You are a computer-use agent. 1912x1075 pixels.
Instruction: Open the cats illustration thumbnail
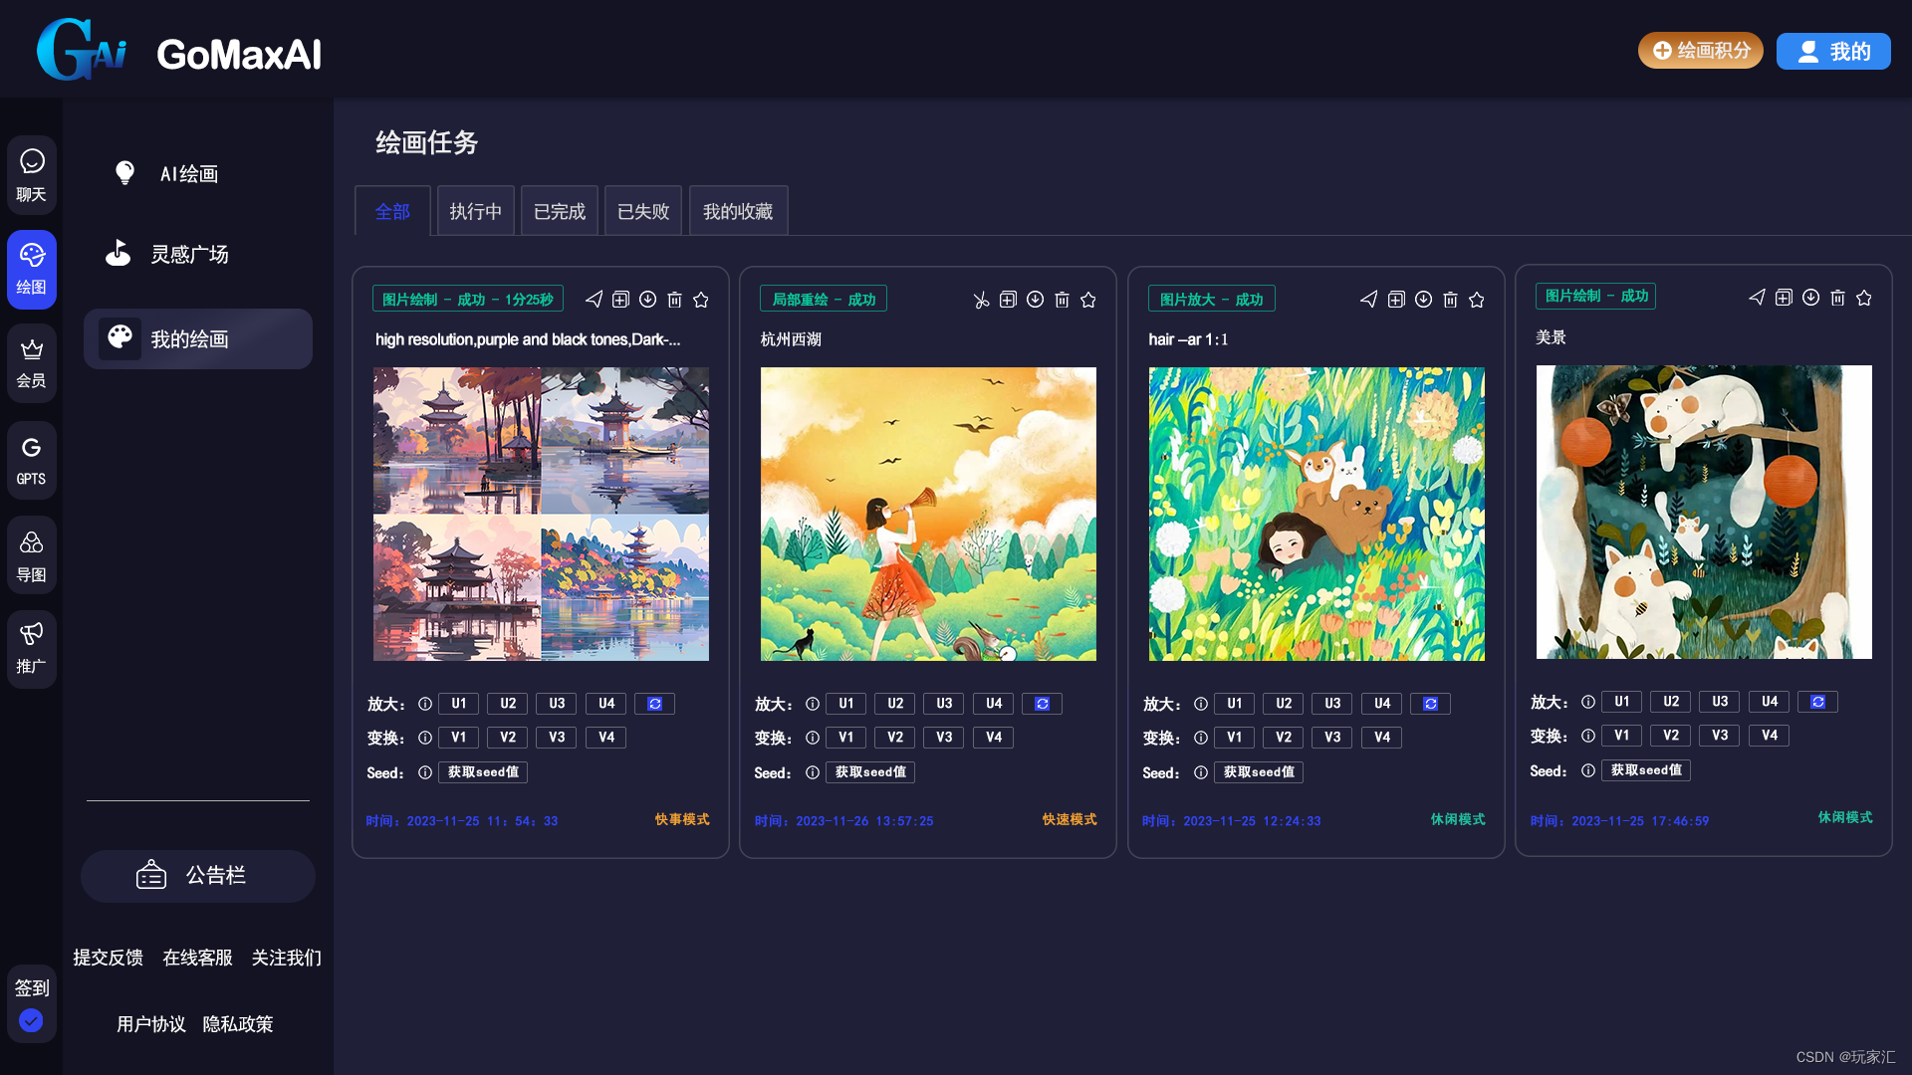click(x=1703, y=512)
